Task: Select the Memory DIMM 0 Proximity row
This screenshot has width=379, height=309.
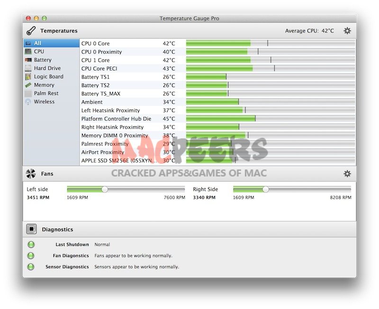Action: tap(217, 135)
